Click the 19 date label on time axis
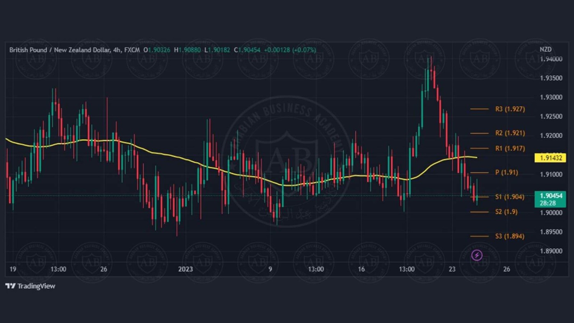Screen dimensions: 574x323 (13, 269)
